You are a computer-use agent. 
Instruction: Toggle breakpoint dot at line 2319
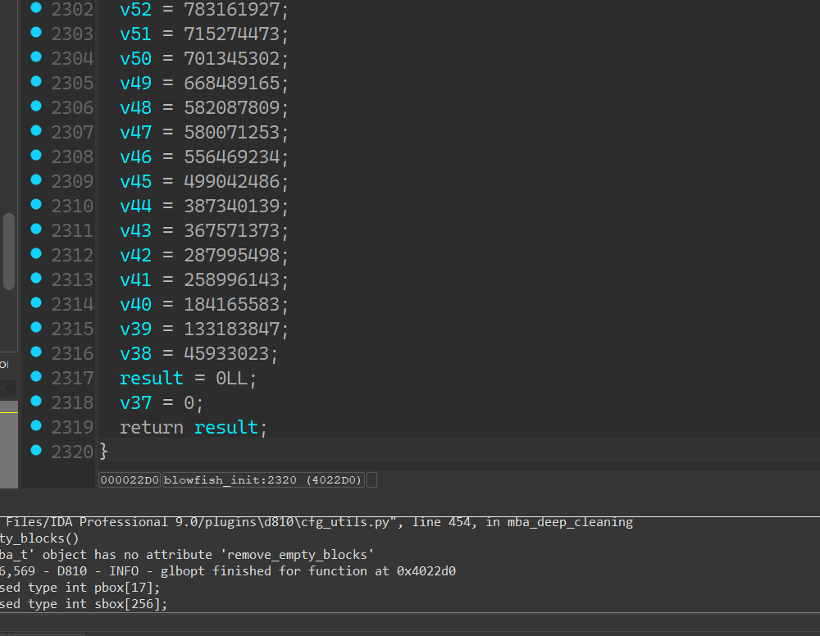[35, 425]
